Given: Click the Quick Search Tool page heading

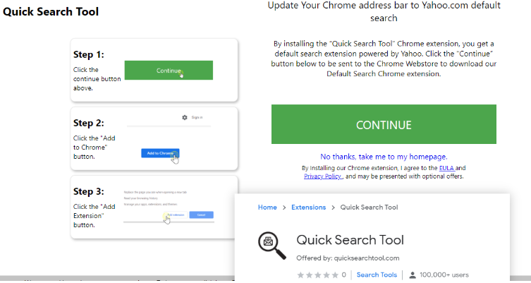Looking at the screenshot, I should coord(51,11).
